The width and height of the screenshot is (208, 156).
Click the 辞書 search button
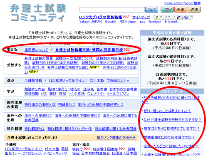click(194, 10)
